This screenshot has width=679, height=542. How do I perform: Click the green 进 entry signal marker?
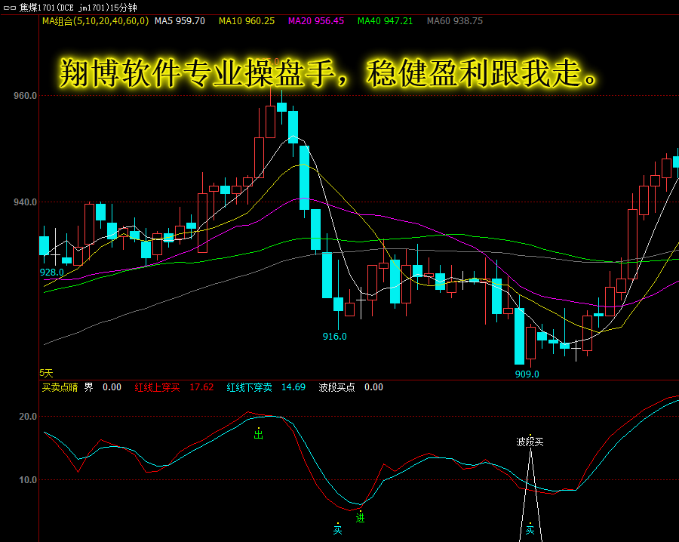[x=361, y=517]
